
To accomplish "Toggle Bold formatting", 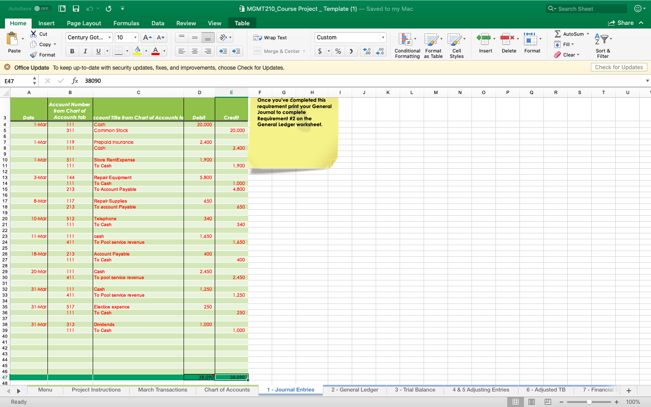I will pos(72,51).
